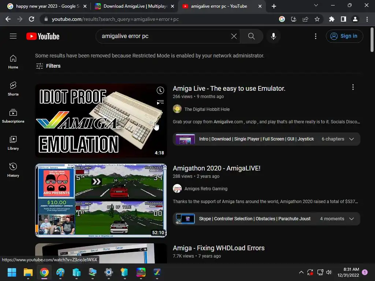This screenshot has width=375, height=281.
Task: Click the Sign in button
Action: 344,36
